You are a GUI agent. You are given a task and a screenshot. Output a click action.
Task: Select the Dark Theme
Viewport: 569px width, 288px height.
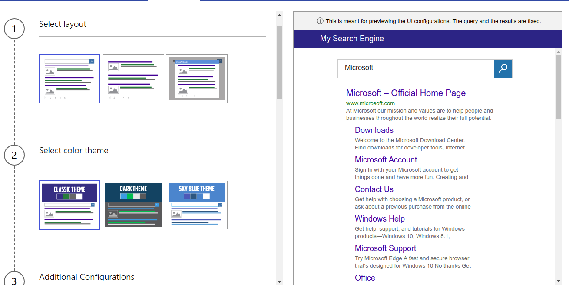coord(133,205)
